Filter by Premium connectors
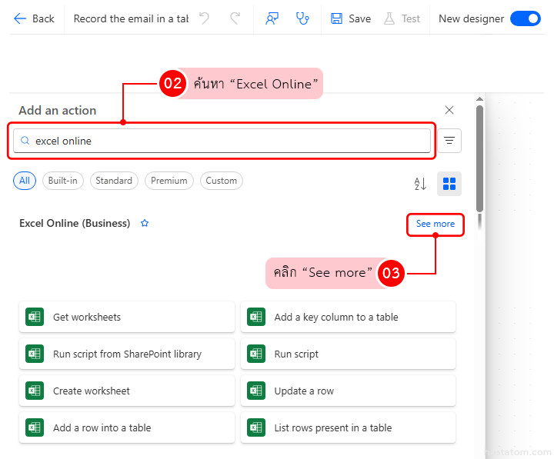 [x=169, y=181]
